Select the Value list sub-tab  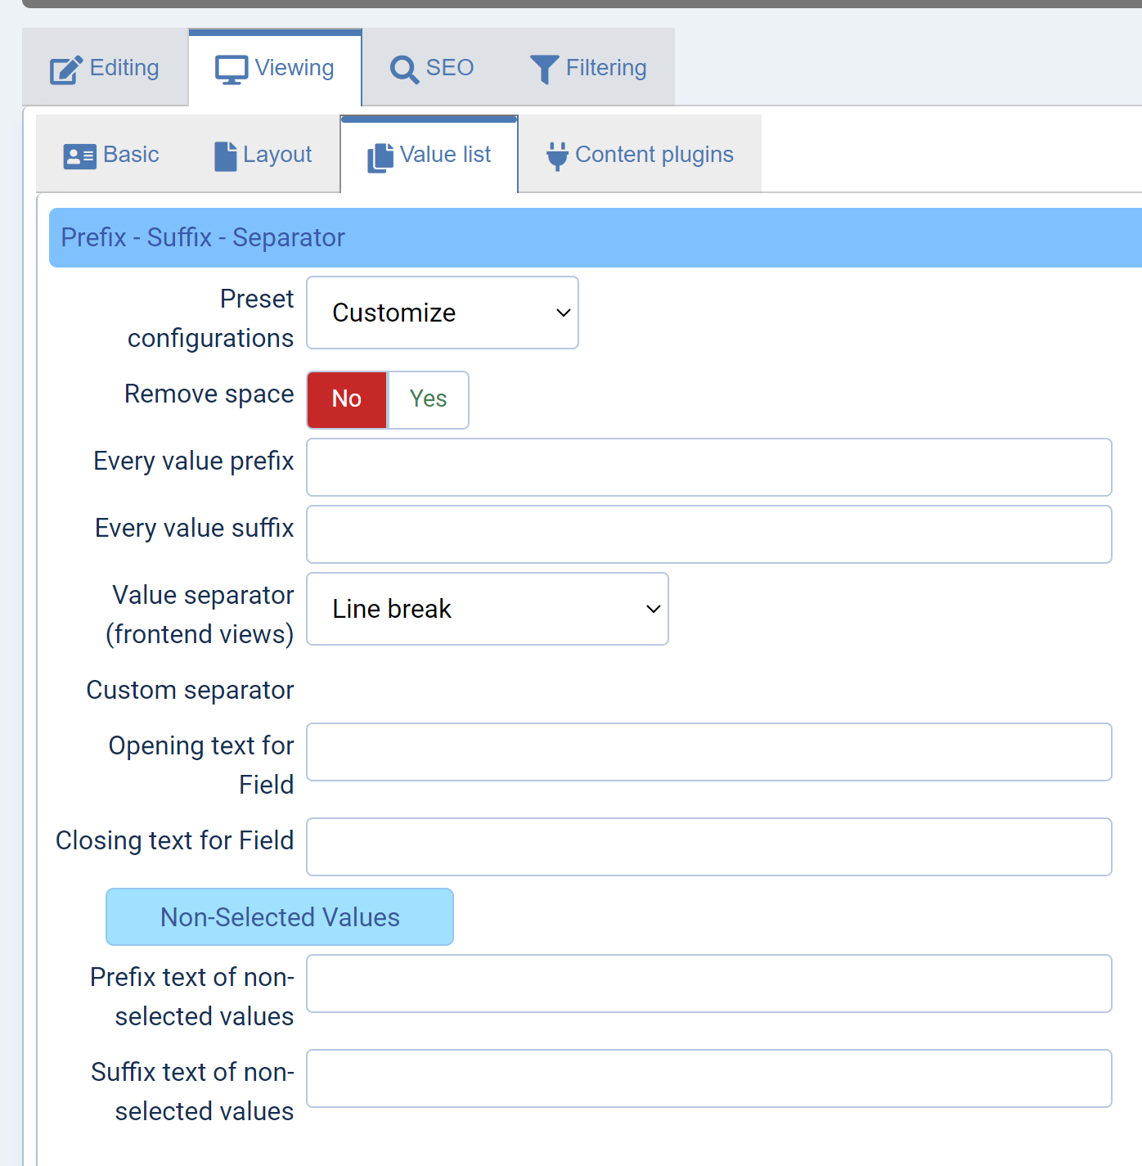pyautogui.click(x=429, y=155)
